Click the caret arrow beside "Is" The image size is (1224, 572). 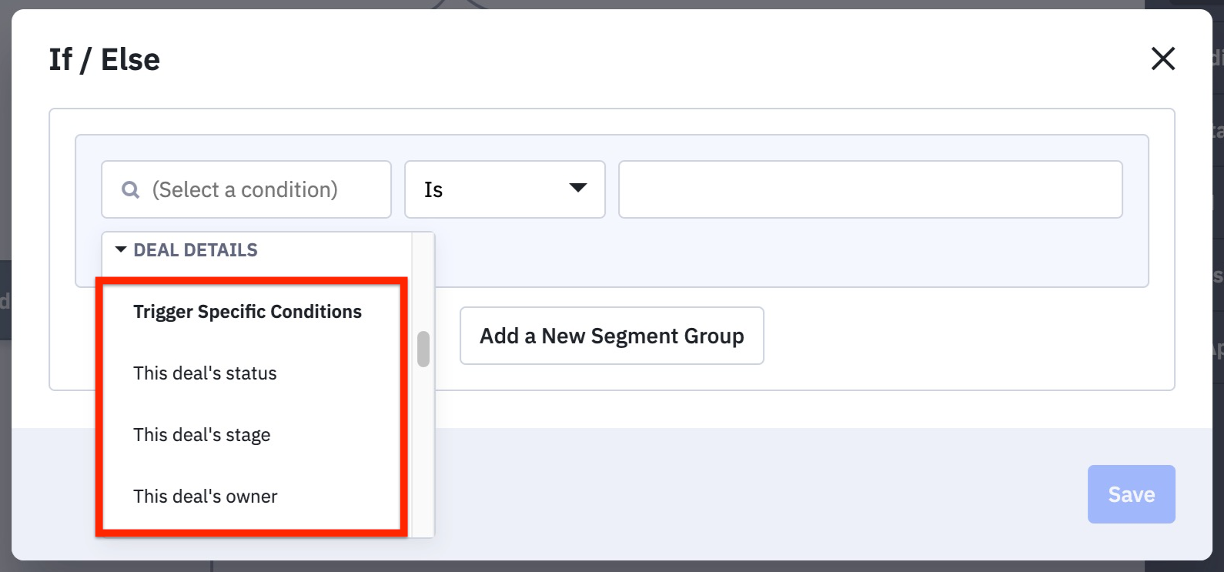(577, 189)
